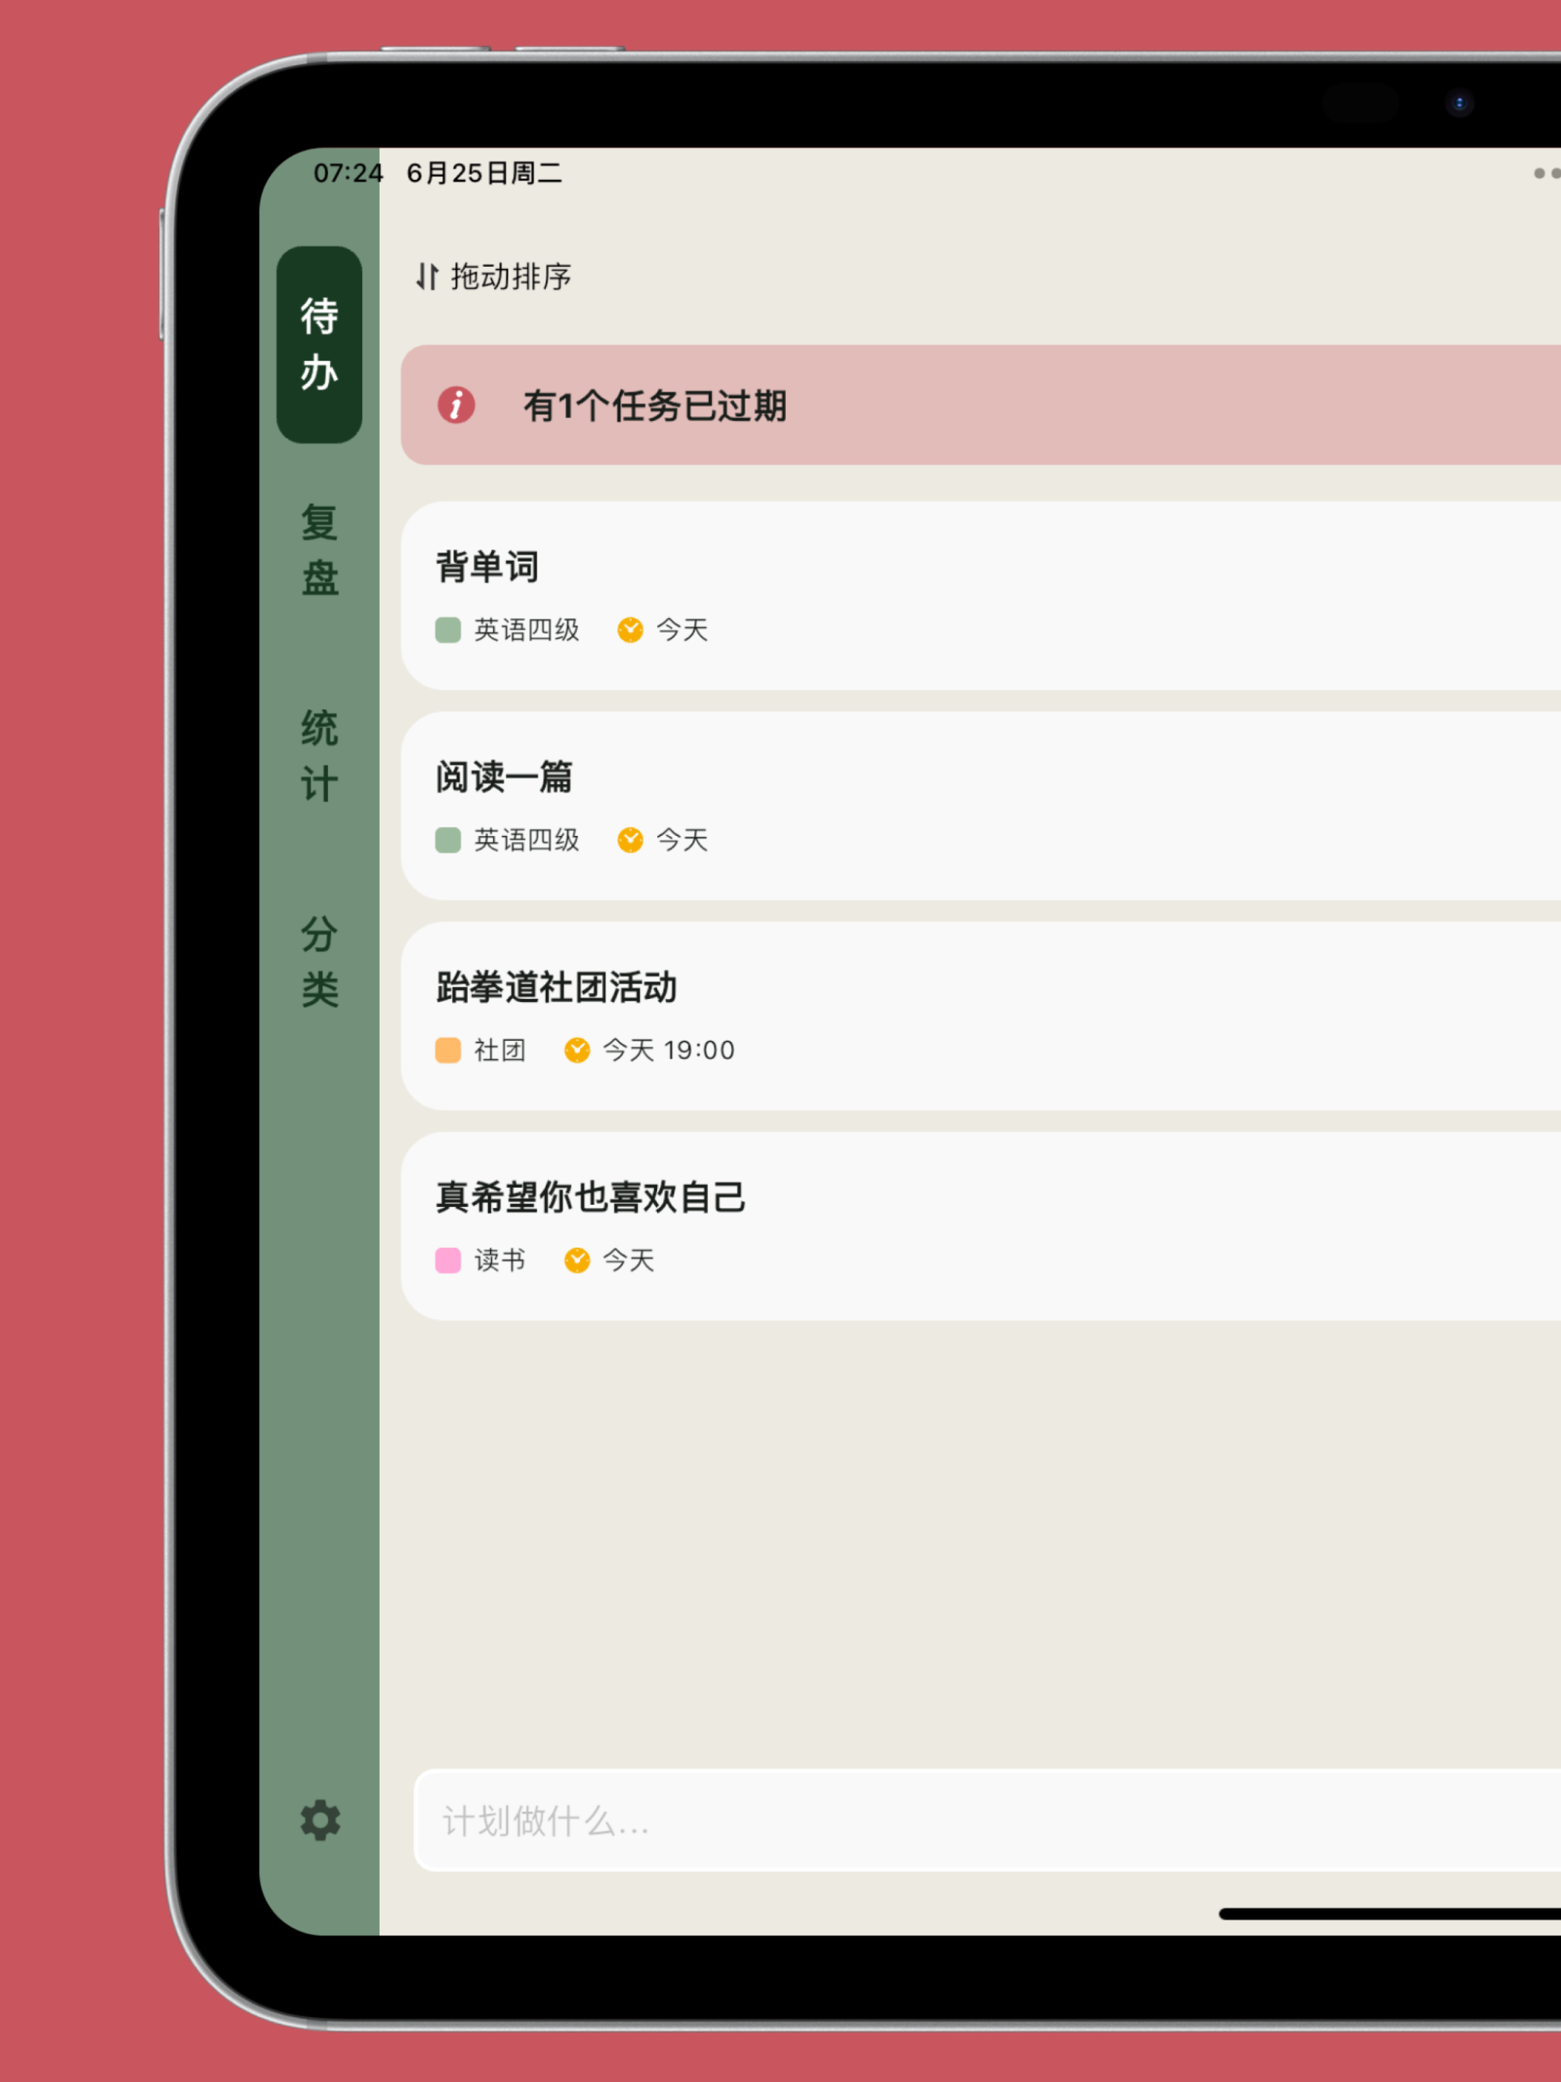Viewport: 1561px width, 2082px height.
Task: Tap the red info icon in overdue banner
Action: click(x=457, y=405)
